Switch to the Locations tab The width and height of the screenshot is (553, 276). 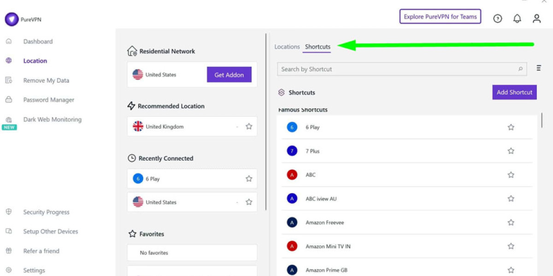point(287,46)
